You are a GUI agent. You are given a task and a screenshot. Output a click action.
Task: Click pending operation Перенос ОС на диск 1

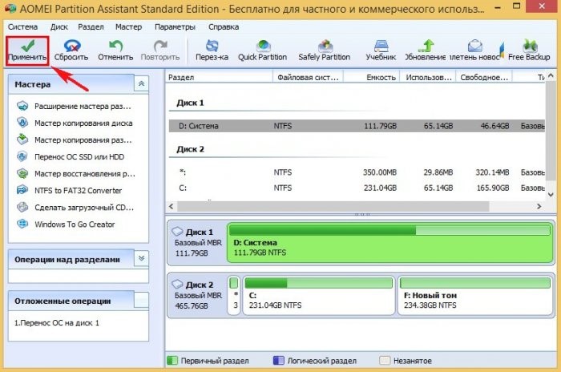[x=57, y=322]
